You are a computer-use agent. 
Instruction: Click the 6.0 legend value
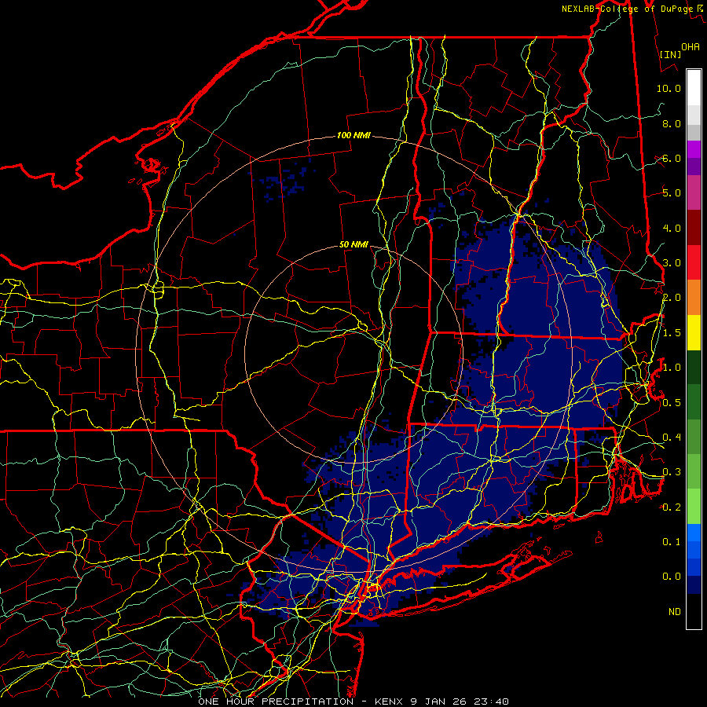(x=672, y=158)
